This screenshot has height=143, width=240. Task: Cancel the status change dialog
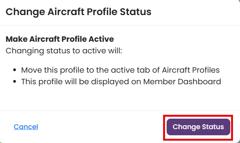(26, 127)
